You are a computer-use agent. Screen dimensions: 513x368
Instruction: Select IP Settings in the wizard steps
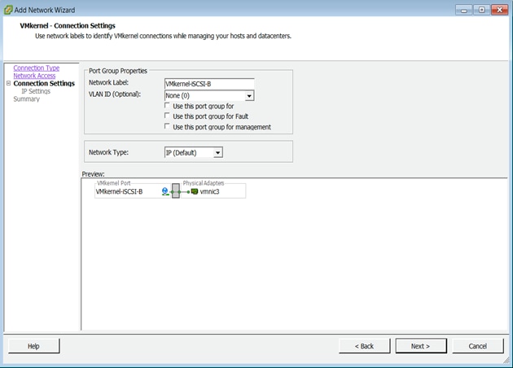(36, 91)
